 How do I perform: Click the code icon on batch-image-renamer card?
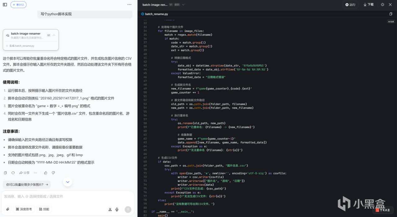pos(7,35)
